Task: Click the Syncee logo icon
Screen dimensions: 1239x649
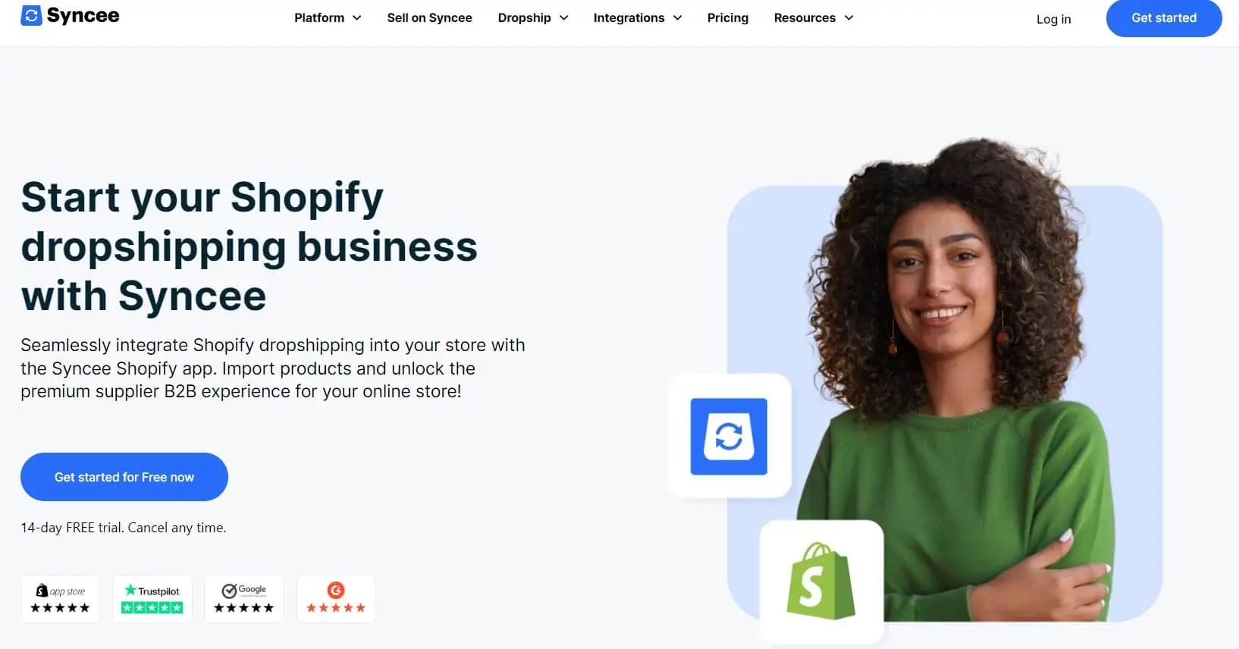Action: [x=31, y=16]
